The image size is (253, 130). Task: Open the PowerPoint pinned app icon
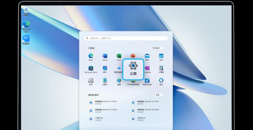click(133, 56)
